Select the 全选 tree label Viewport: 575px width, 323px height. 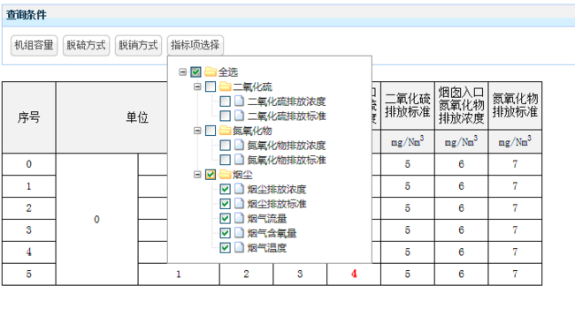(228, 72)
